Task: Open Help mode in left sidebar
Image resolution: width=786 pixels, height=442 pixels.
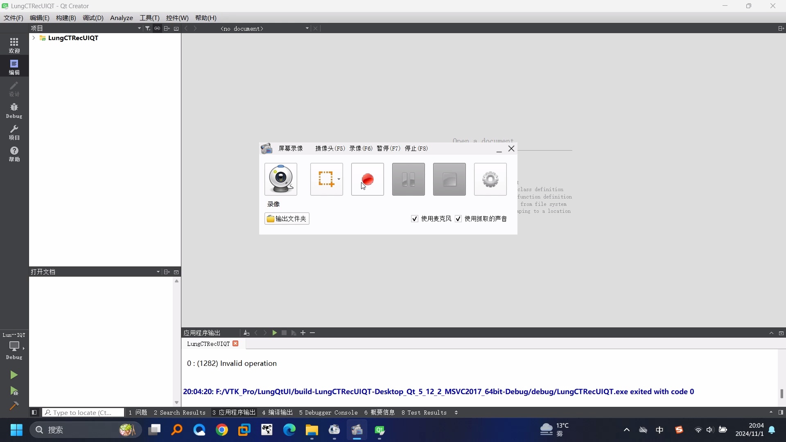Action: click(x=14, y=154)
